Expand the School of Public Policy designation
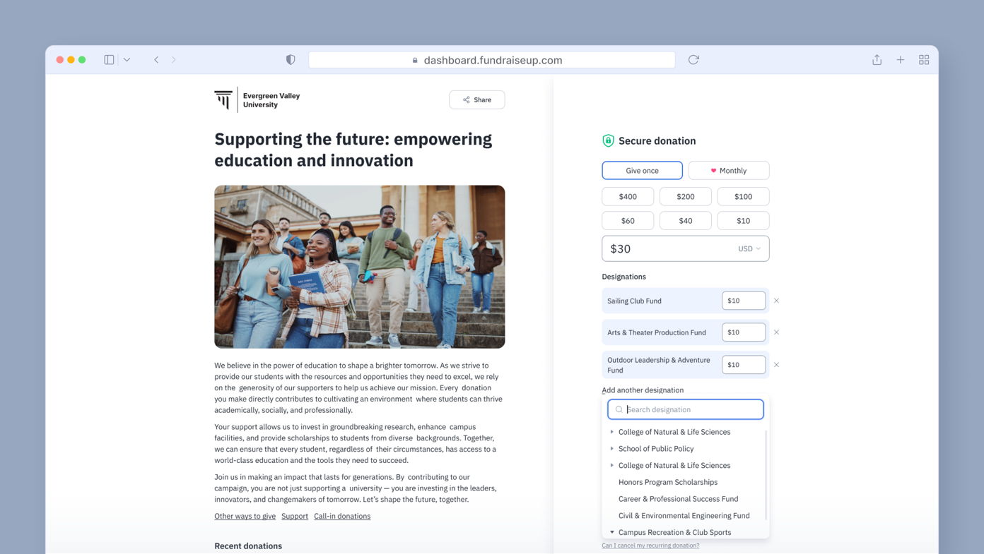 coord(611,448)
